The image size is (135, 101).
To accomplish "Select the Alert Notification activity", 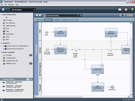I will [x=98, y=87].
